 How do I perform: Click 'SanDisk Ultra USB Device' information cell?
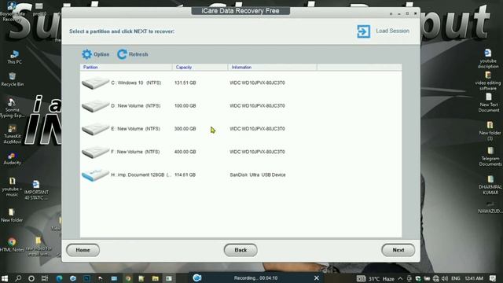pyautogui.click(x=258, y=175)
